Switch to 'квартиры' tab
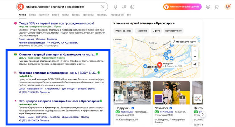235x127 pixels. point(102,15)
